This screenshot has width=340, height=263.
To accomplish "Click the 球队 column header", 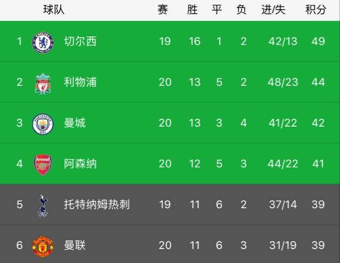I will (x=54, y=10).
